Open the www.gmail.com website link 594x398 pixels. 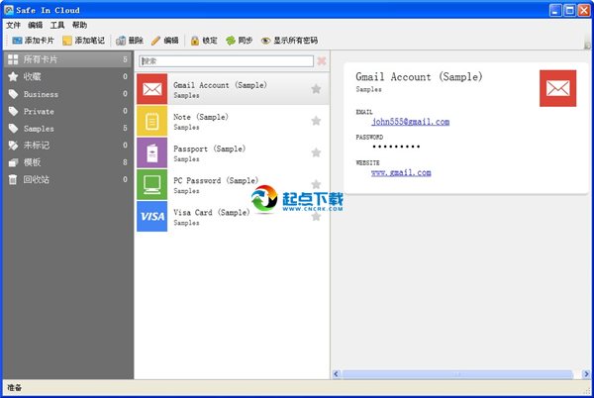click(401, 172)
